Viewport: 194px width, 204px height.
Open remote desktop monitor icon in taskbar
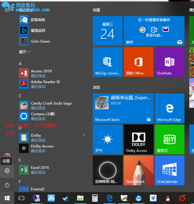coord(37,198)
